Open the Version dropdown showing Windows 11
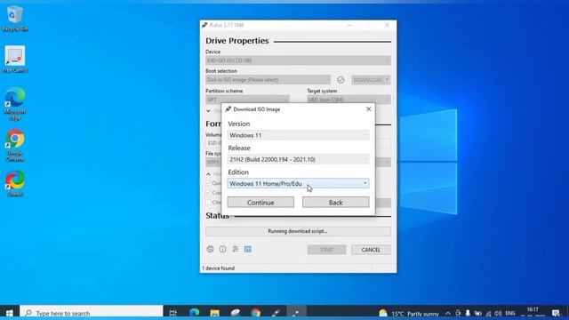The image size is (569, 320). coord(298,135)
